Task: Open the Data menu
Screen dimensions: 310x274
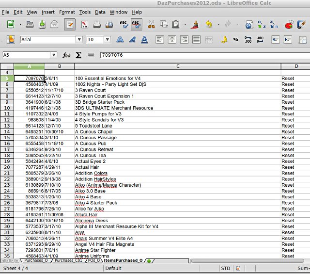Action: 100,12
